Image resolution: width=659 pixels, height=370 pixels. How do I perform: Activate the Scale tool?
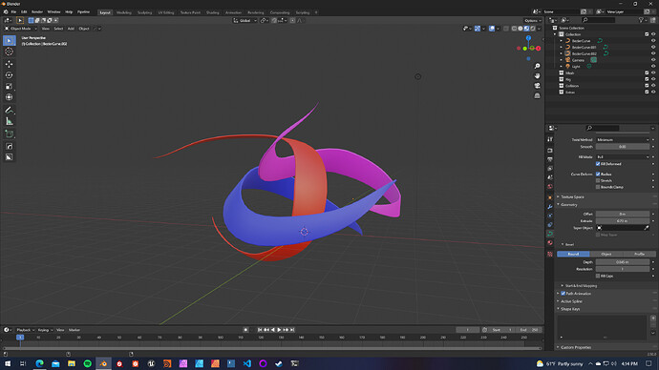point(9,86)
